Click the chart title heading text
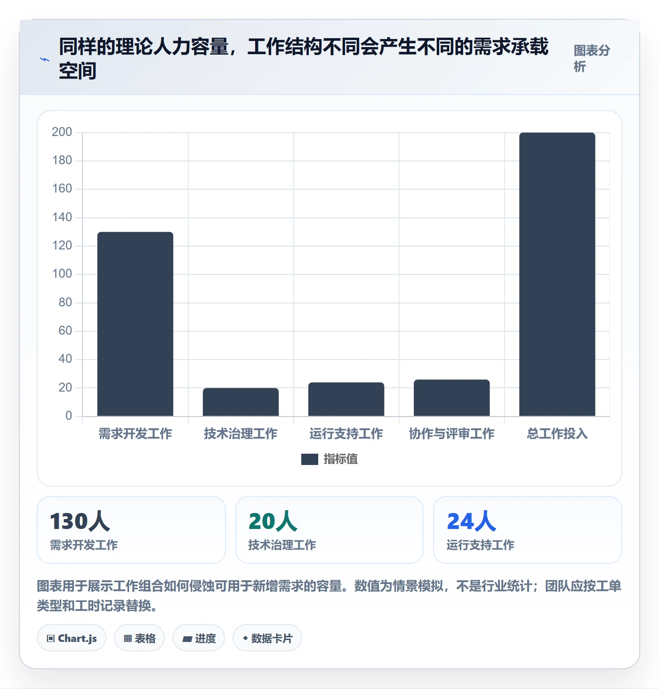659x689 pixels. (x=304, y=58)
